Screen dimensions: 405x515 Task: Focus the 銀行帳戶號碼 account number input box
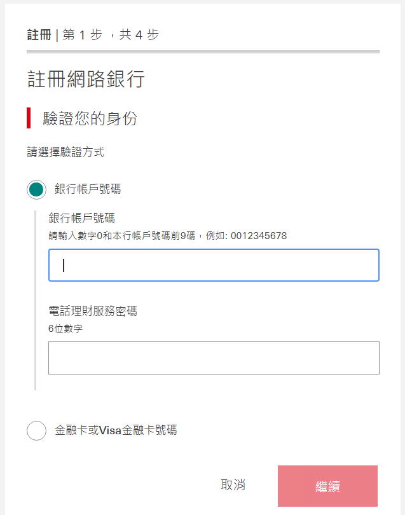tap(214, 265)
